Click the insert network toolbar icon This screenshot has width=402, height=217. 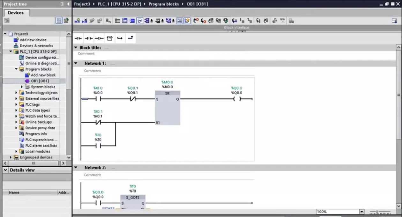[x=77, y=21]
